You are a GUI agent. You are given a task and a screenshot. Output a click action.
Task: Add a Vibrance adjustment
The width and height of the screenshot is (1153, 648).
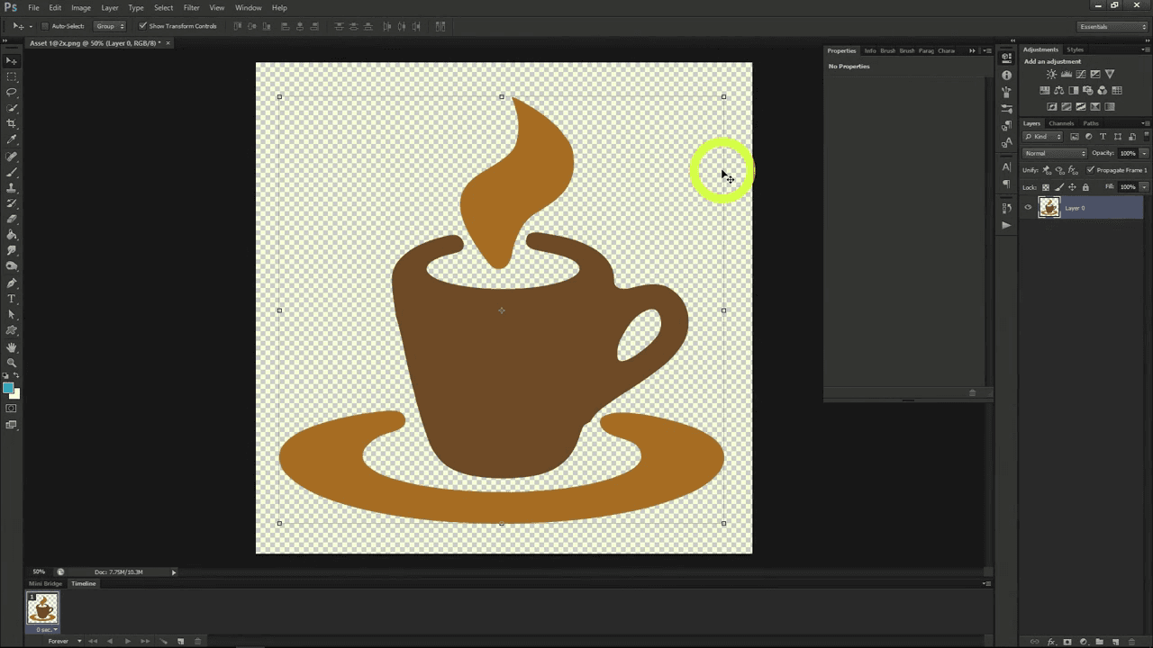coord(1110,74)
